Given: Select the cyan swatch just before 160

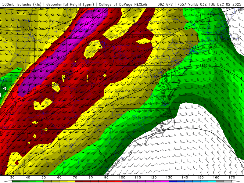Looking at the screenshot, I should click(212, 181).
